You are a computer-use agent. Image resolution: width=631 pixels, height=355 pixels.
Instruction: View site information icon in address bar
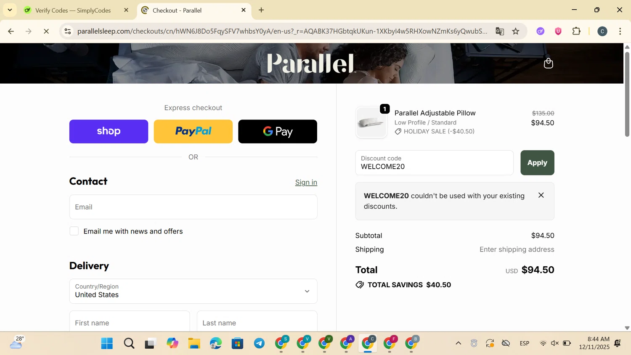point(68,31)
